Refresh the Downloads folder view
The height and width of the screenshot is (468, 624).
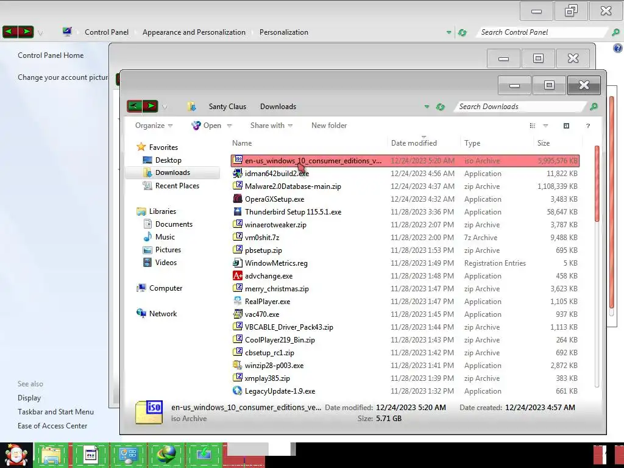pos(440,107)
